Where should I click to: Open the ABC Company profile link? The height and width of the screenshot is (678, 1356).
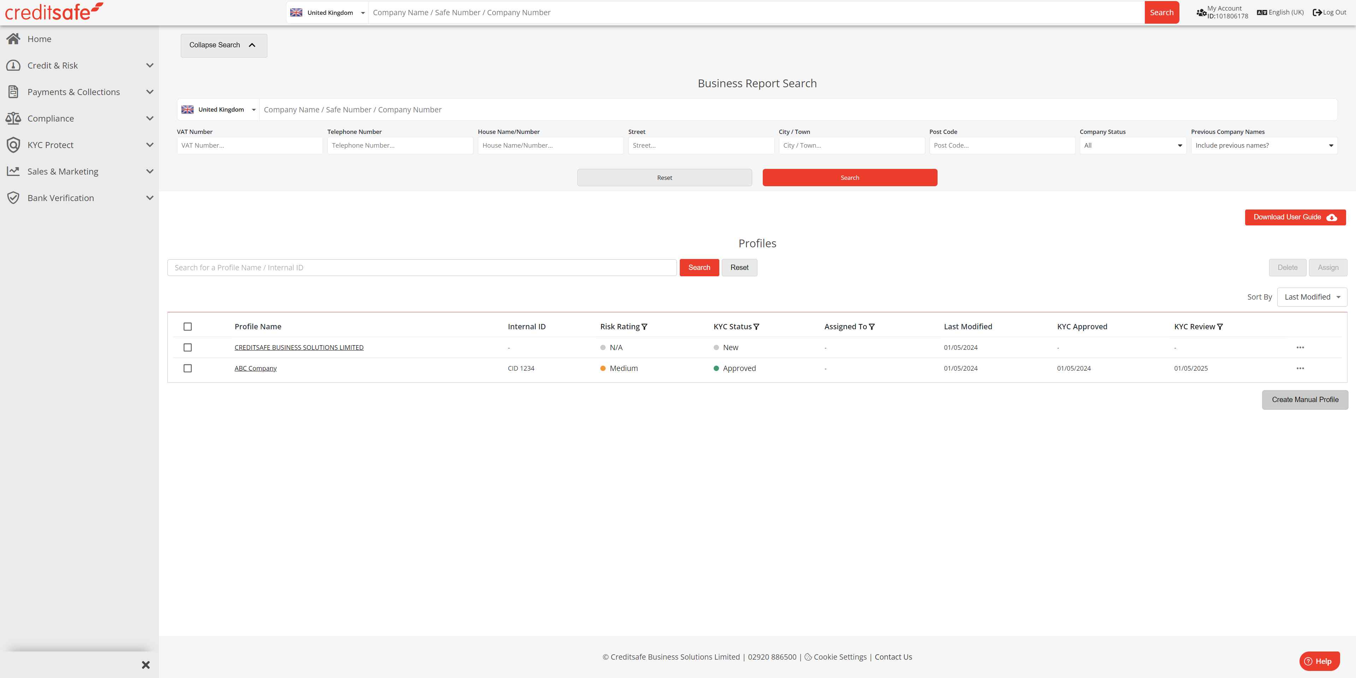pyautogui.click(x=255, y=368)
